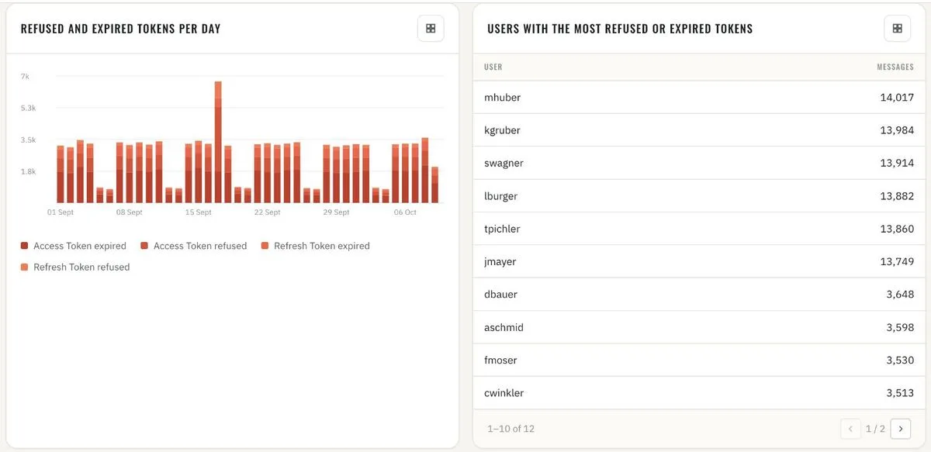Viewport: 931px width, 452px height.
Task: Select user aschmid in the table
Action: [x=504, y=327]
